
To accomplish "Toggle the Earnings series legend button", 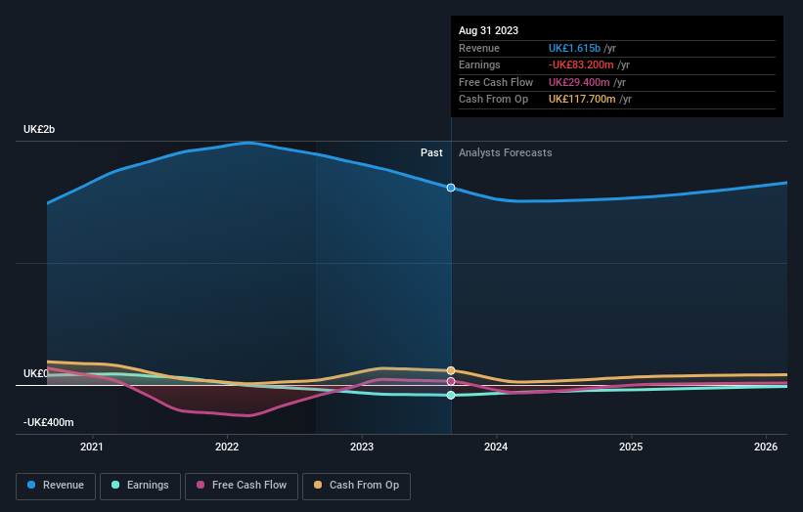I will pos(140,486).
